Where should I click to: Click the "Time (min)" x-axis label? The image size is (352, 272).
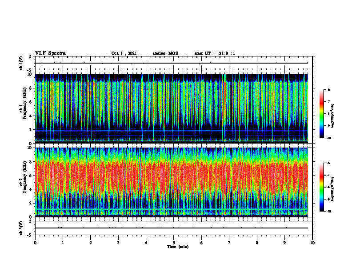[178, 247]
